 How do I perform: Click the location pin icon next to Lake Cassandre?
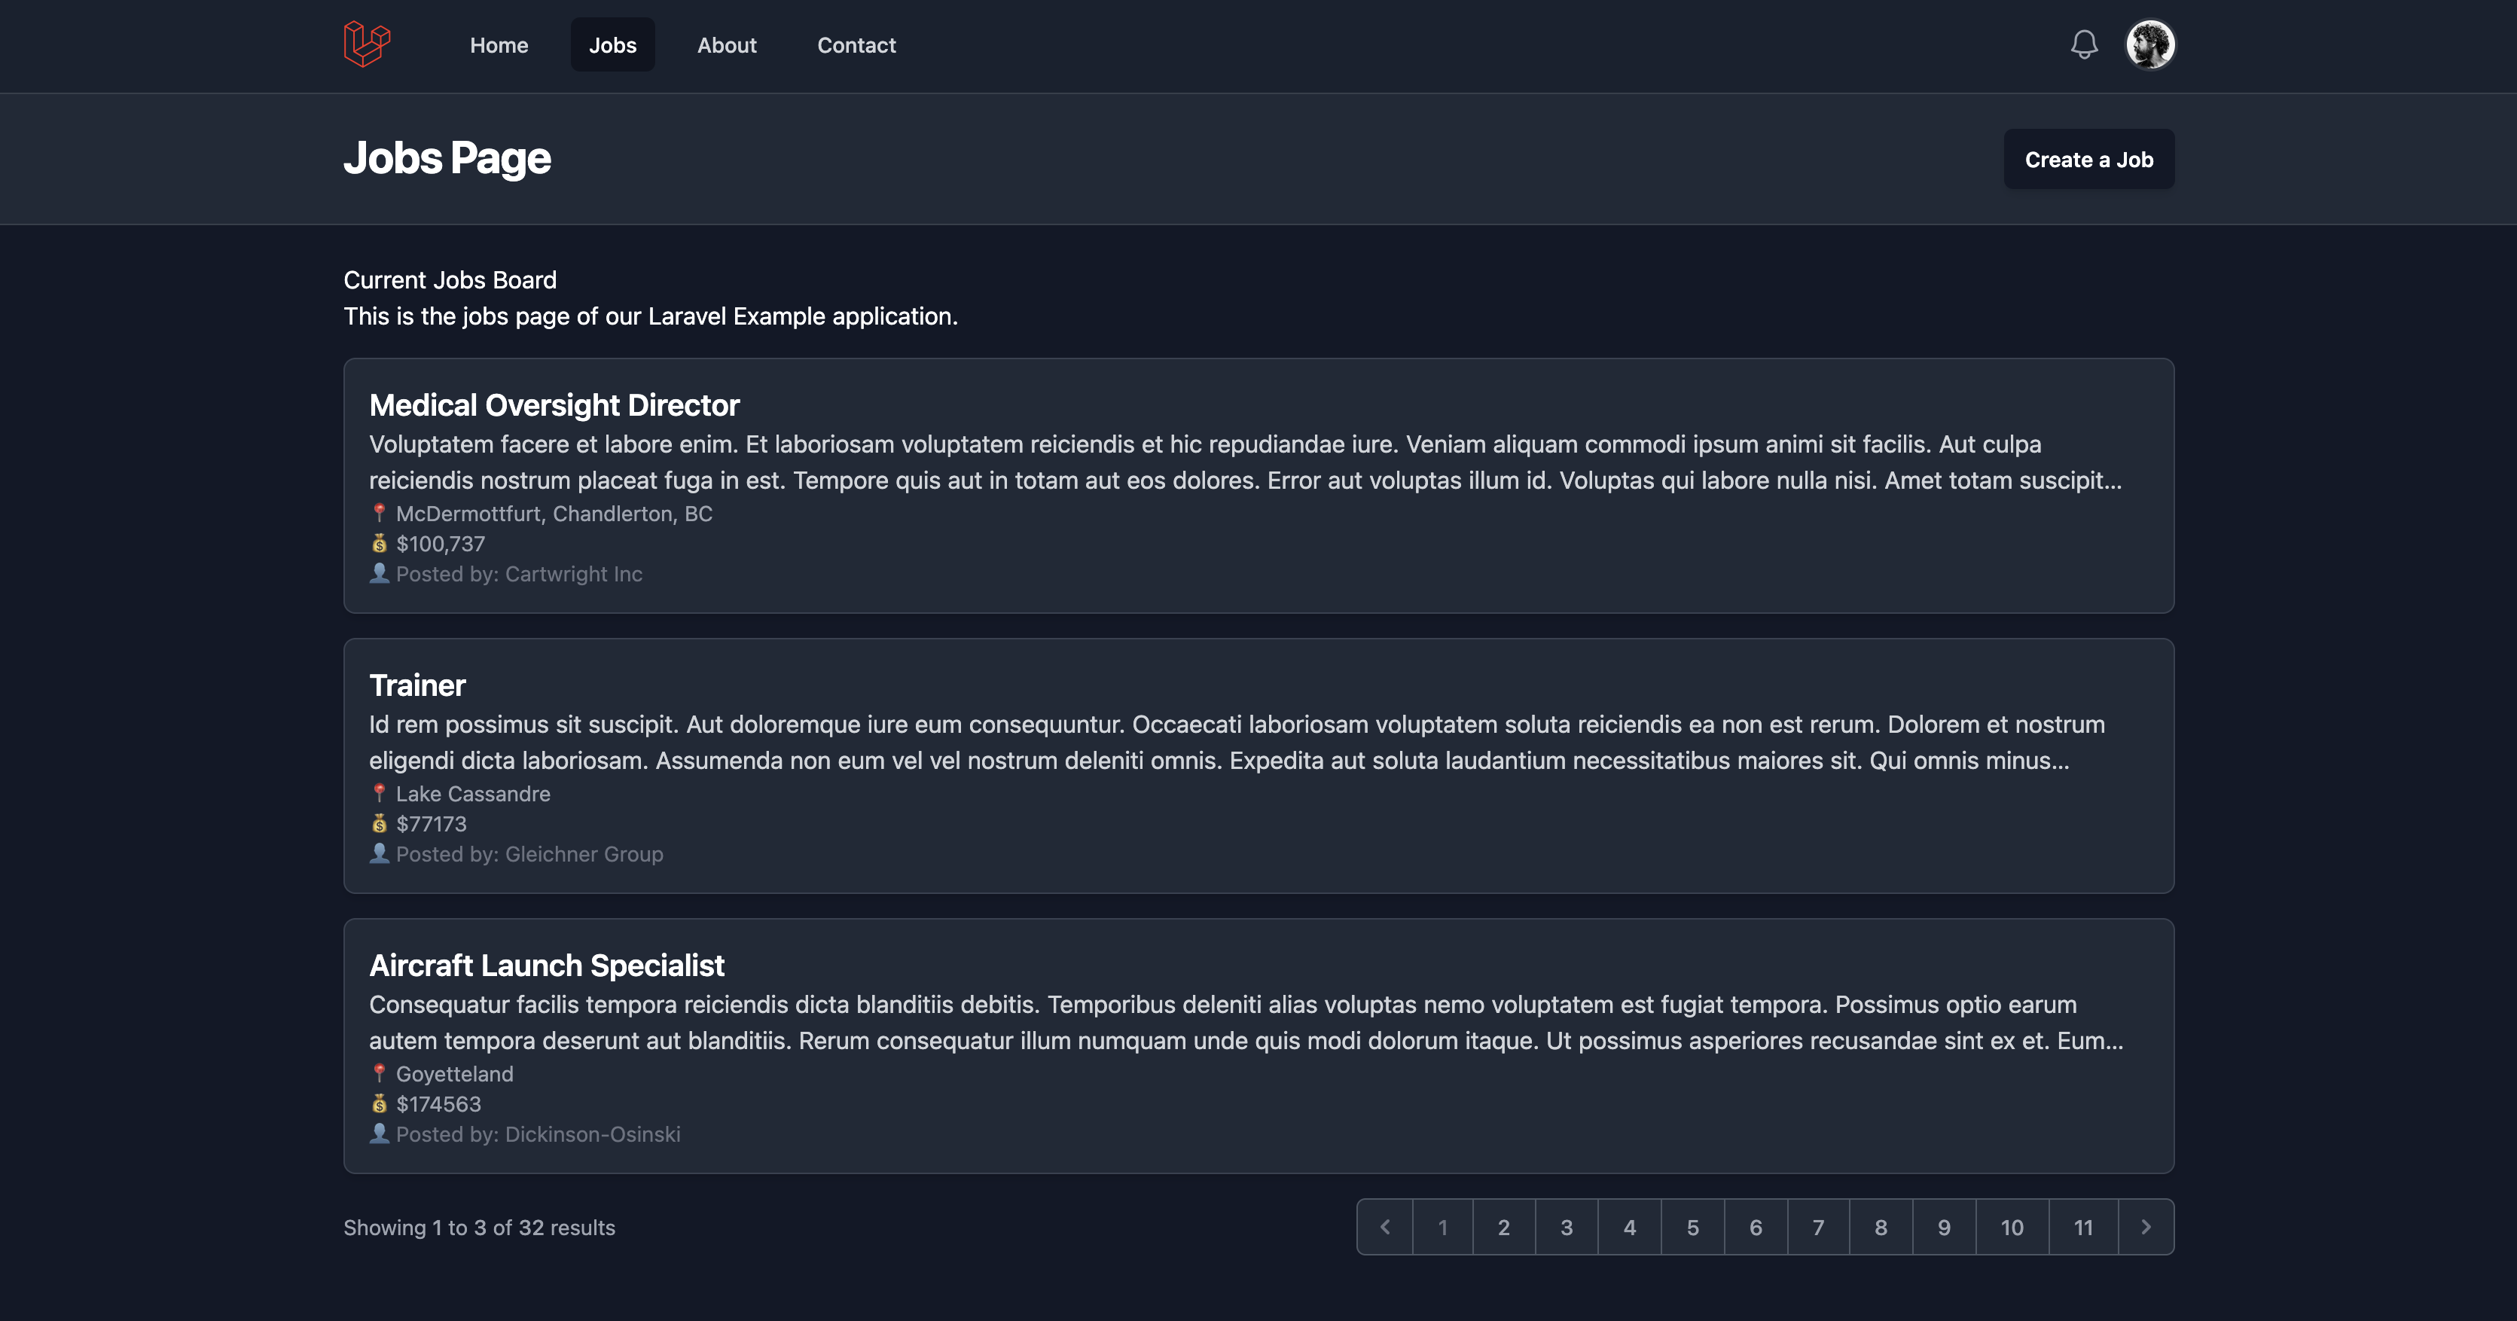point(379,793)
